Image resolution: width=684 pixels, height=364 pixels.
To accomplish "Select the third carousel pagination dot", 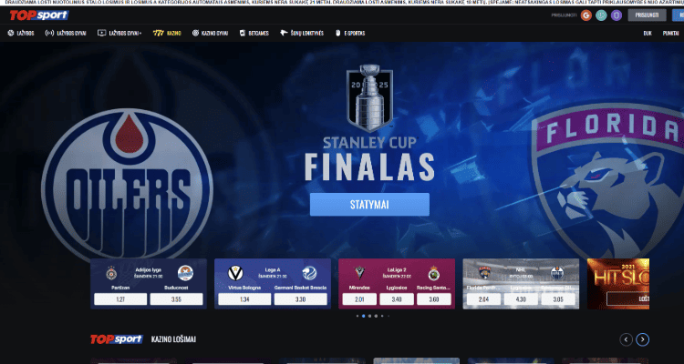I will pyautogui.click(x=369, y=316).
